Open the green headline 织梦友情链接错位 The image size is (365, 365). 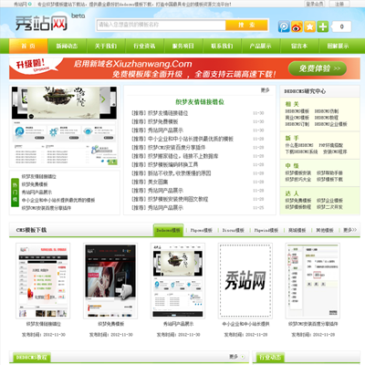pyautogui.click(x=200, y=102)
